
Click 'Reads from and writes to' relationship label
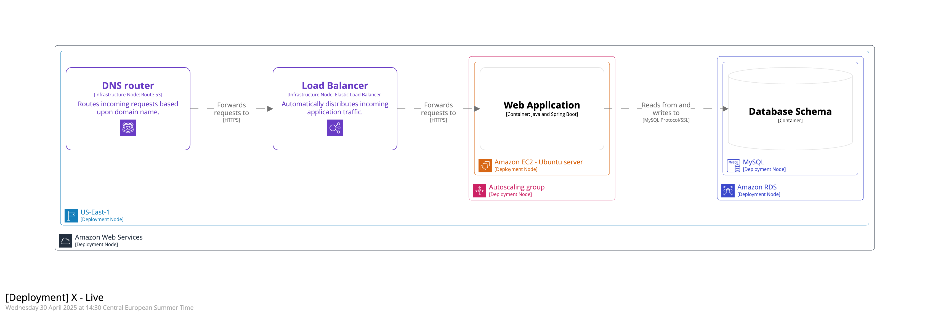point(666,109)
